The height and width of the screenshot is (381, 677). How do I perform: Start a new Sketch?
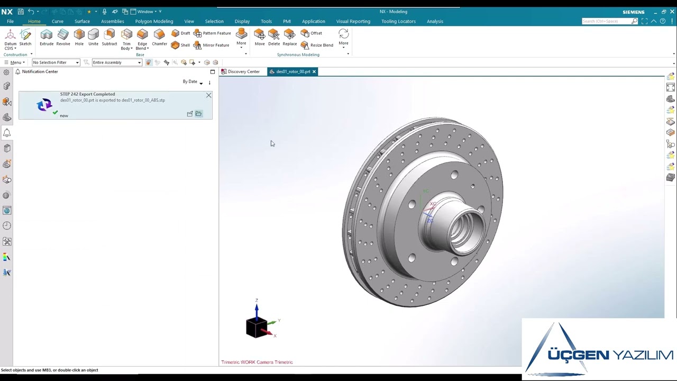[x=25, y=37]
